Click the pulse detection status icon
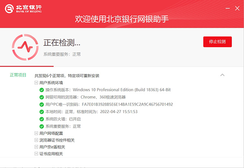Image resolution: width=244 pixels, height=168 pixels. (25, 47)
